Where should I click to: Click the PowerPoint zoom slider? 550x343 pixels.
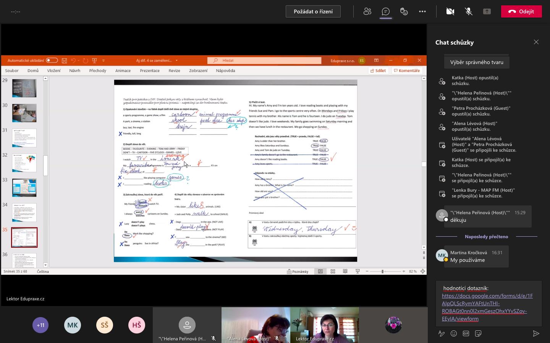point(382,271)
